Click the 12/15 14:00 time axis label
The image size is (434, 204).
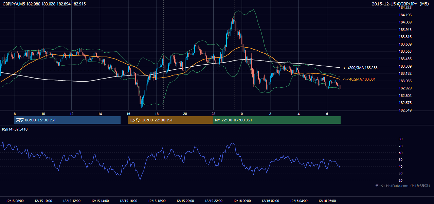coord(100,201)
